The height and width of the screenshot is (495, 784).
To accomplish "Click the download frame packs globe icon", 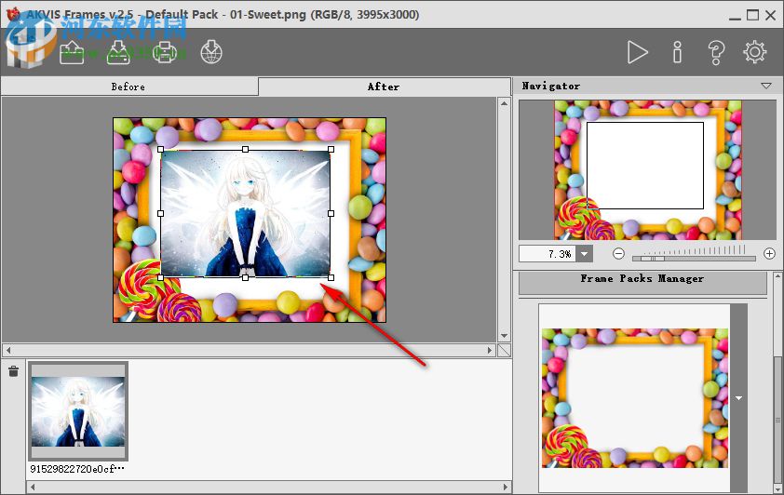I will (211, 52).
